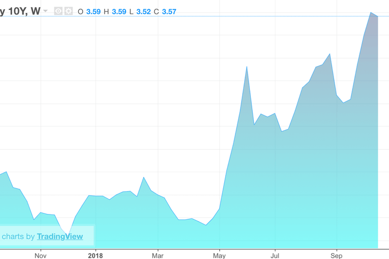The height and width of the screenshot is (259, 389).
Task: Click the 'charts by' attribution text
Action: [x=18, y=237]
